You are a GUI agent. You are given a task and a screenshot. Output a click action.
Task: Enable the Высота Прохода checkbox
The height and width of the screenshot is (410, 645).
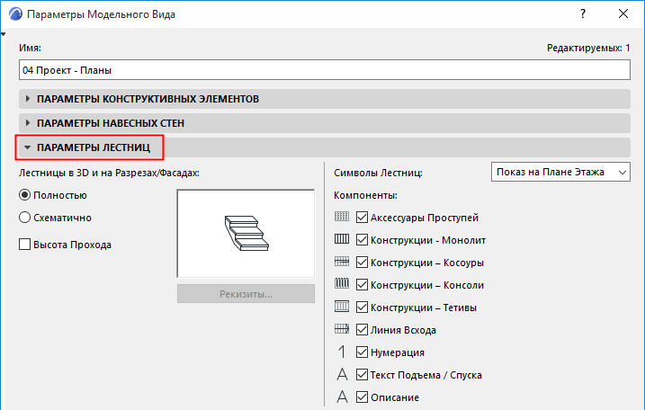tap(25, 244)
